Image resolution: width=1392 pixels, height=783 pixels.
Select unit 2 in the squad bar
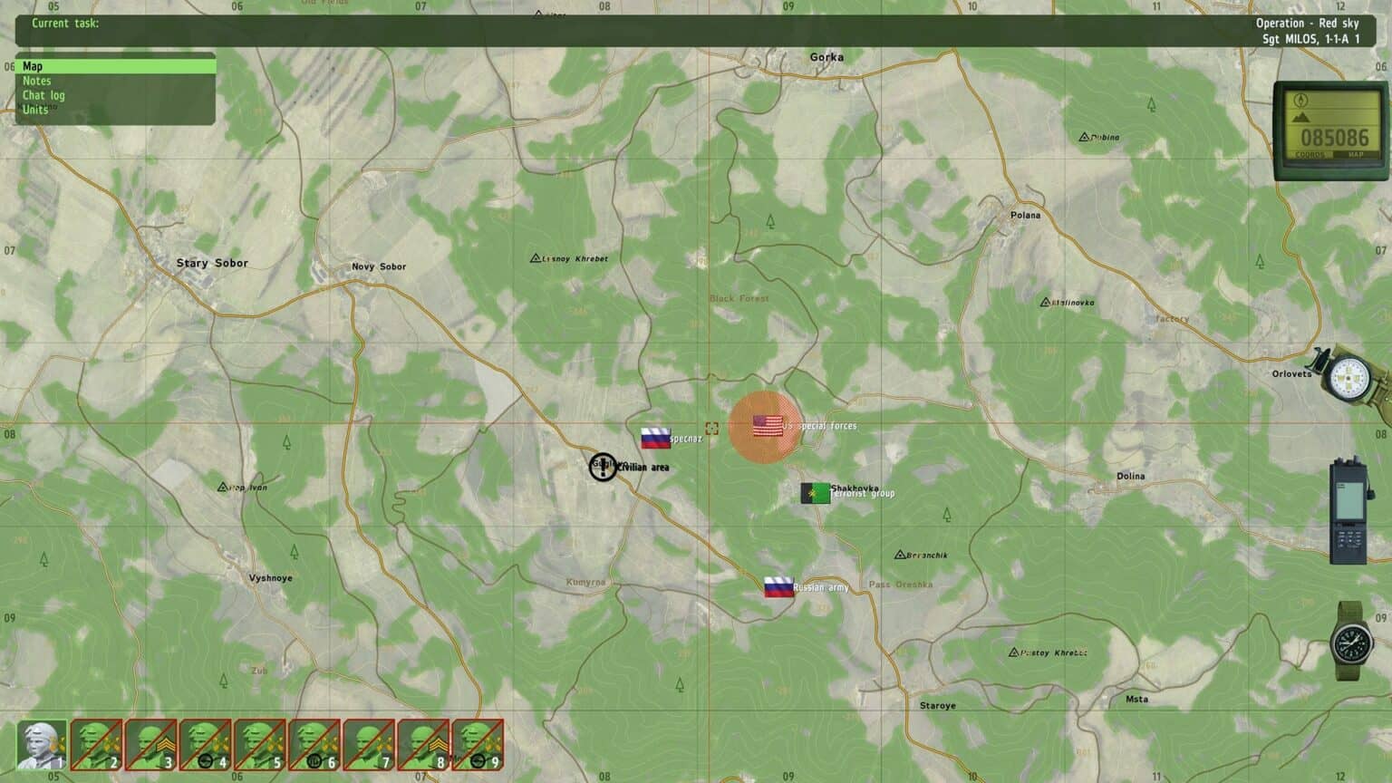point(96,745)
